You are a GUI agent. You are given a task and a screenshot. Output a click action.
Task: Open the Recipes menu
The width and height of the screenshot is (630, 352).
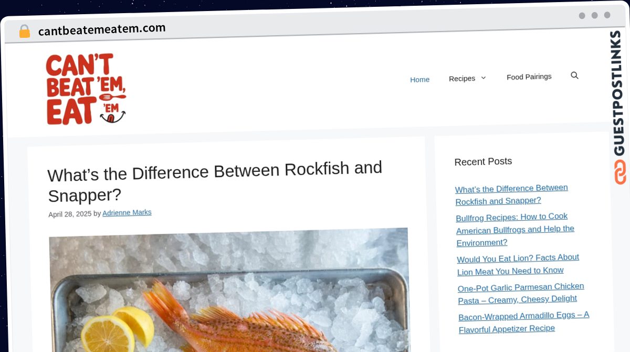(462, 78)
